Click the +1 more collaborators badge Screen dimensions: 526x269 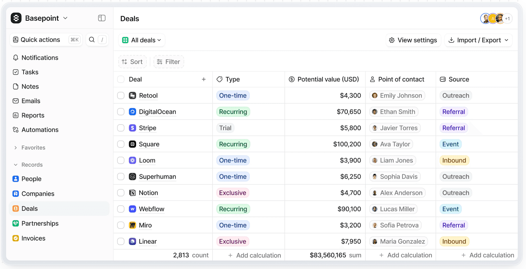508,19
